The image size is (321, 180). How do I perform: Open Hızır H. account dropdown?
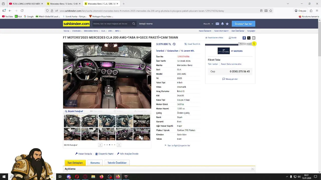[208, 24]
